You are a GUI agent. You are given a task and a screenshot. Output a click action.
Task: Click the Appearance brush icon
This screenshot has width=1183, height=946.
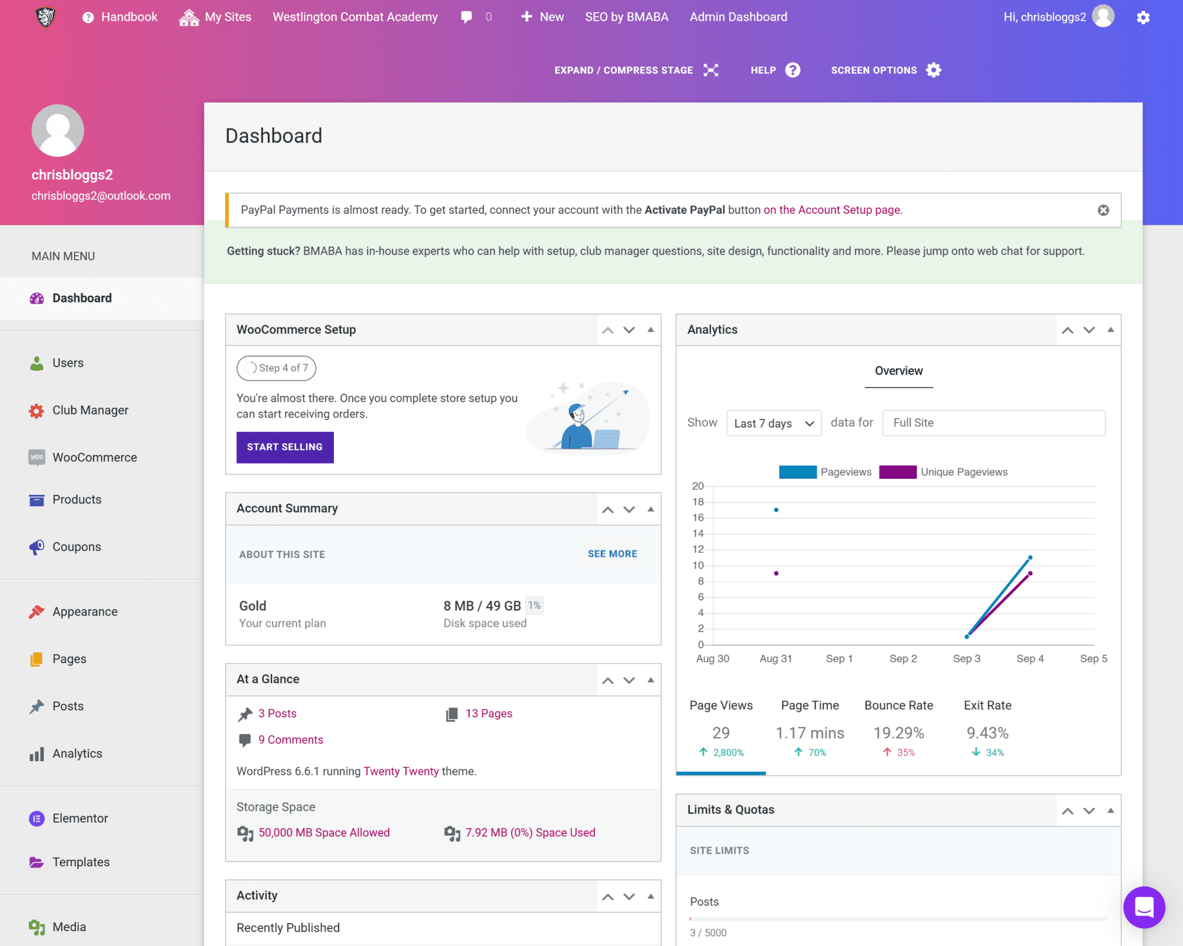[36, 612]
